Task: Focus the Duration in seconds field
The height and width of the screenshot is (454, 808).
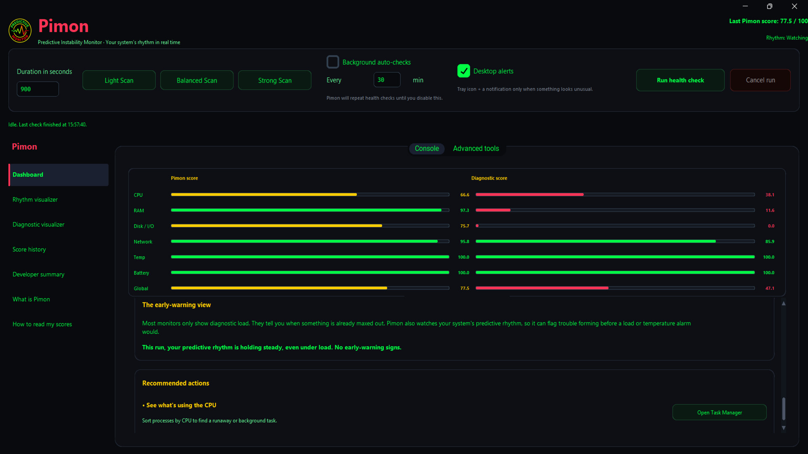Action: (38, 89)
